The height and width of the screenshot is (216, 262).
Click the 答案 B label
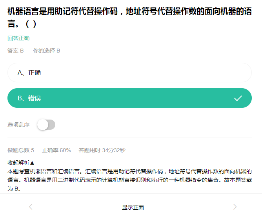pos(16,51)
